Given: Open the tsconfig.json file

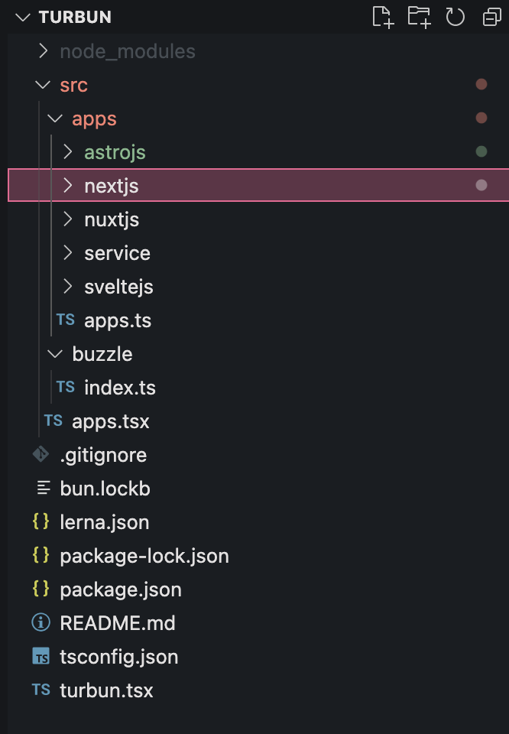Looking at the screenshot, I should tap(119, 658).
